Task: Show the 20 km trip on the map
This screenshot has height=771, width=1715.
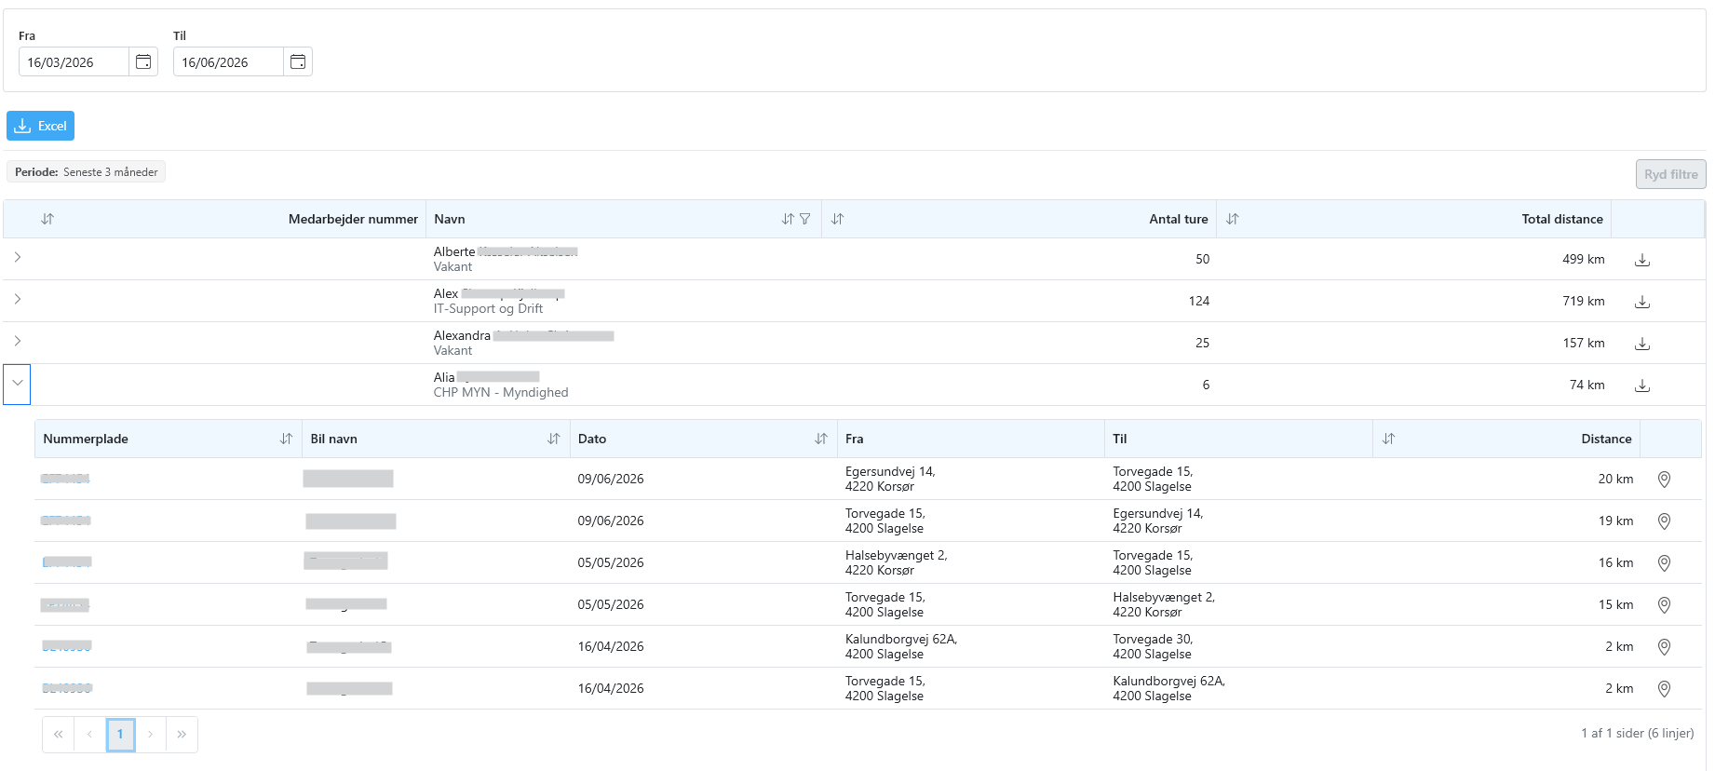Action: 1664,480
